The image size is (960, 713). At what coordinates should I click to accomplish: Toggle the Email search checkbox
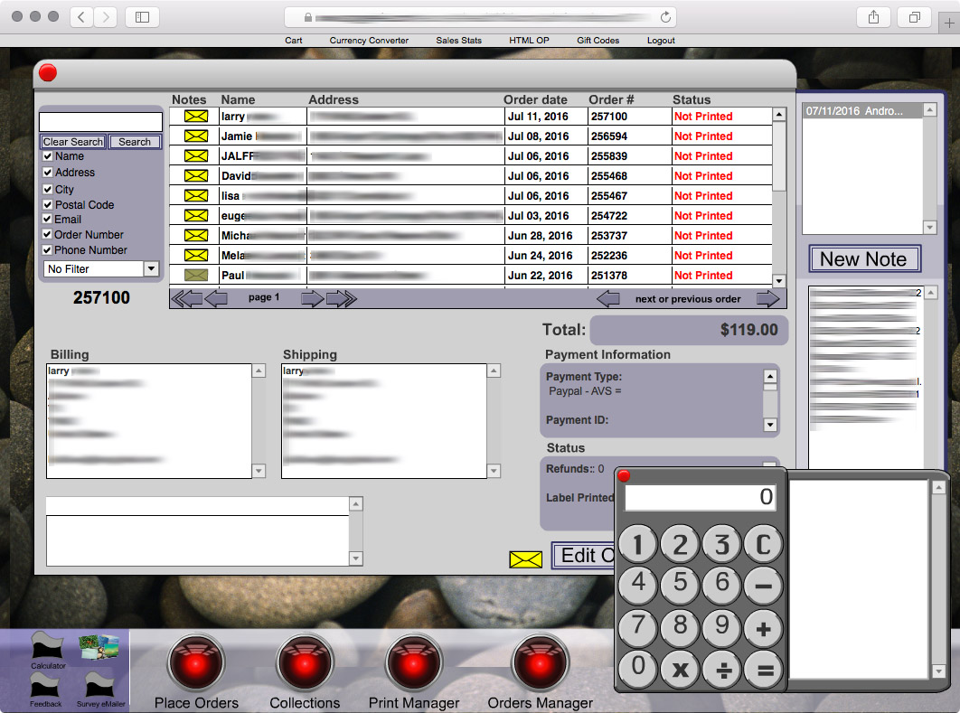[x=48, y=220]
